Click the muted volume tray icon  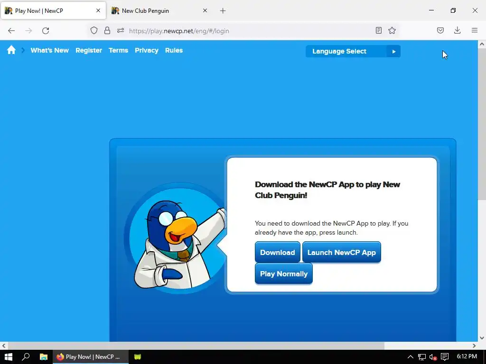click(x=433, y=357)
